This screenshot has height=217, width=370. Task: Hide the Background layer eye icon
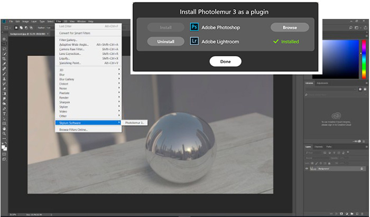[x=307, y=168]
